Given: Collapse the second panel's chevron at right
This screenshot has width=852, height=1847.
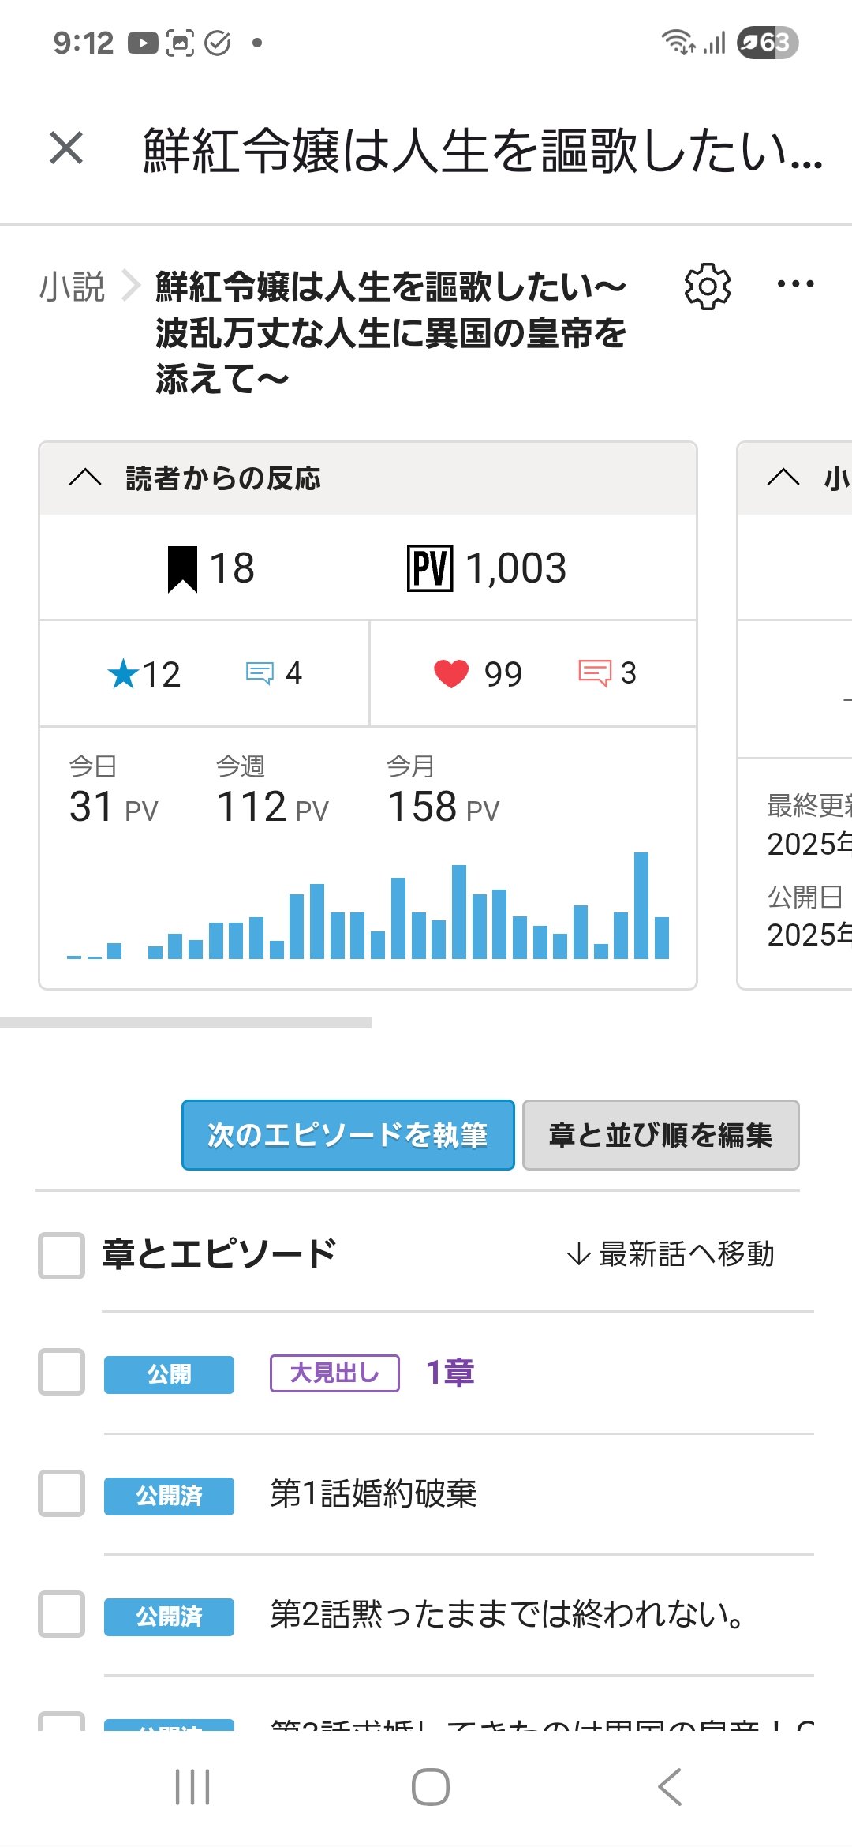Looking at the screenshot, I should coord(783,478).
